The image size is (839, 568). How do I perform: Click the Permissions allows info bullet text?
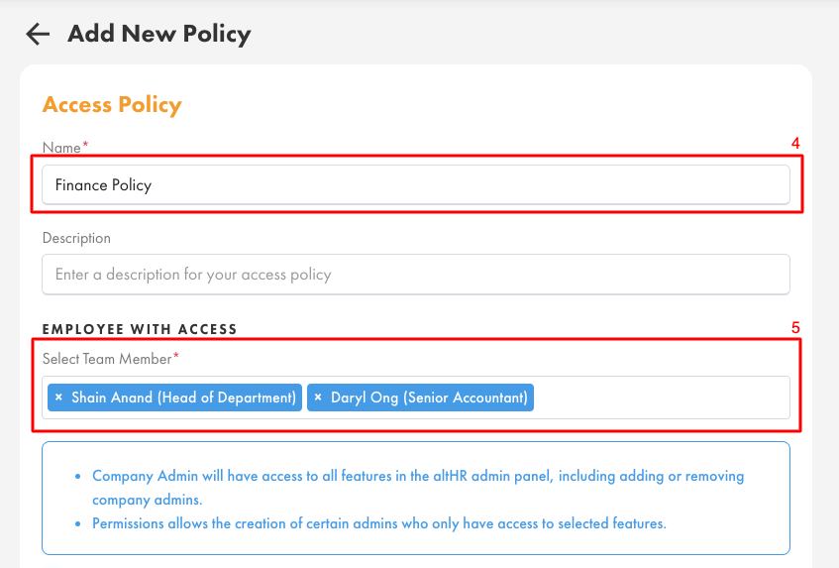pyautogui.click(x=378, y=523)
